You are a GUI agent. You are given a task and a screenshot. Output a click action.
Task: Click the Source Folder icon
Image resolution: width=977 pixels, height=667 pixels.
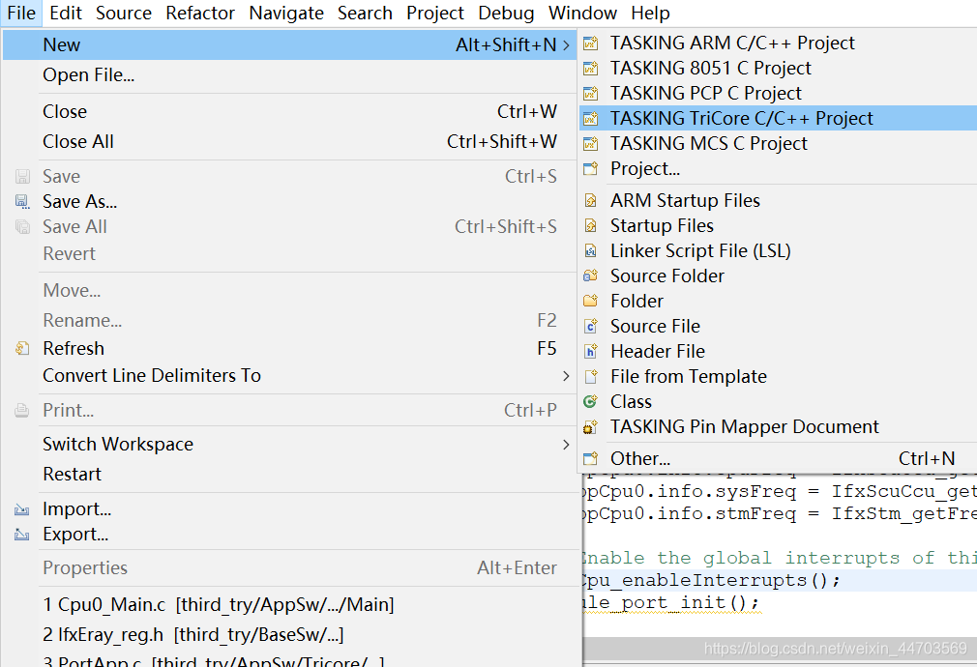(x=590, y=275)
